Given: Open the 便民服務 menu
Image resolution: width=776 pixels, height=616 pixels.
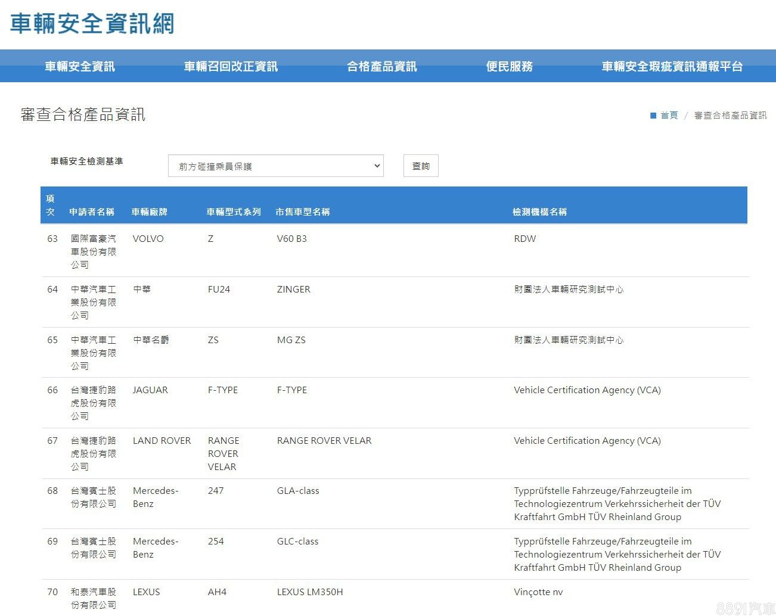Looking at the screenshot, I should pyautogui.click(x=509, y=67).
